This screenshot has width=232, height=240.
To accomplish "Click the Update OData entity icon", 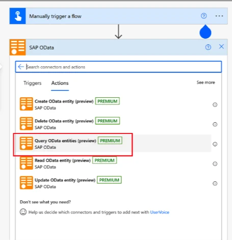I will pyautogui.click(x=26, y=182).
